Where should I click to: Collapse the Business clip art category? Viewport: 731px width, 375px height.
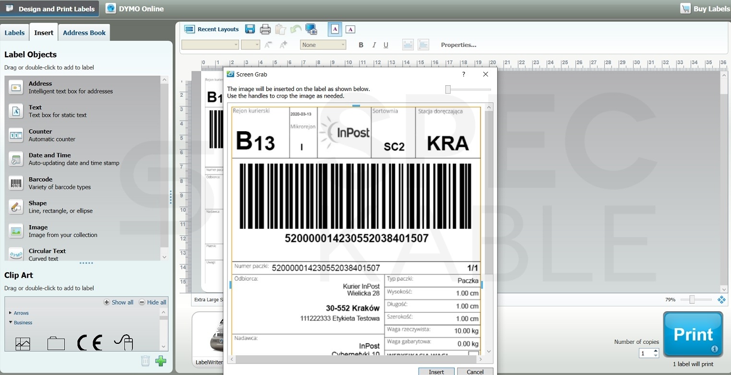pyautogui.click(x=21, y=323)
